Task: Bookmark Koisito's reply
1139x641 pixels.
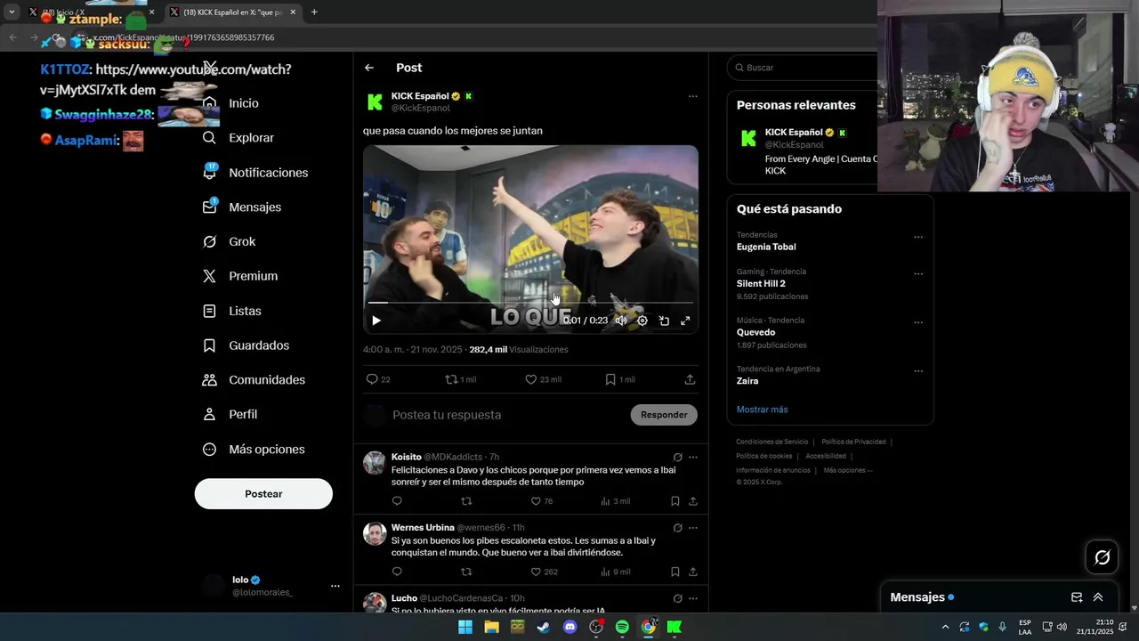Action: click(675, 501)
